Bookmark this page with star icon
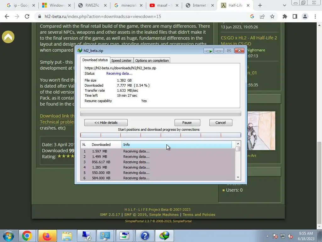 point(272,16)
